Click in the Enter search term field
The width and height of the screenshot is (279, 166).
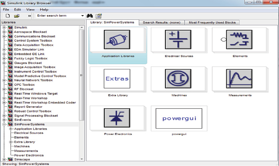[x=58, y=16]
